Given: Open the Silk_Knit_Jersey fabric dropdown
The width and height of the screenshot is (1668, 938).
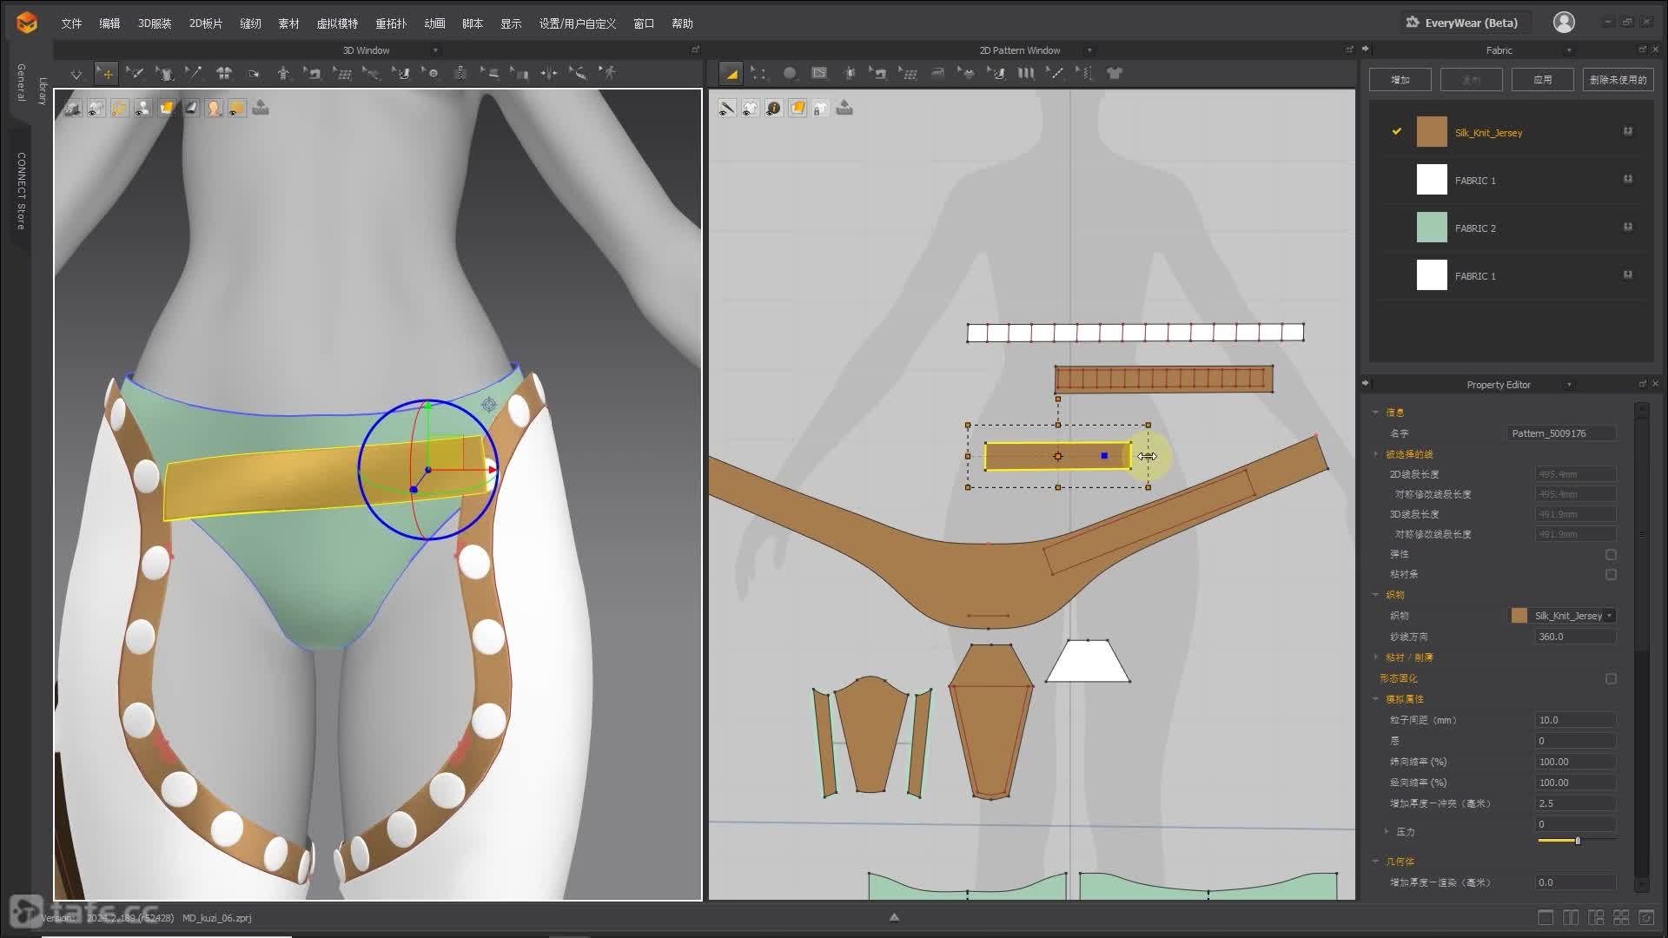Looking at the screenshot, I should coord(1609,616).
